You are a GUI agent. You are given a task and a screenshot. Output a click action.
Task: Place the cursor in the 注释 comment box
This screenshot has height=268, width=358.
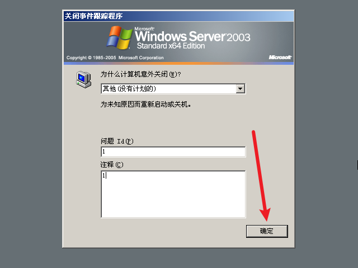point(173,194)
